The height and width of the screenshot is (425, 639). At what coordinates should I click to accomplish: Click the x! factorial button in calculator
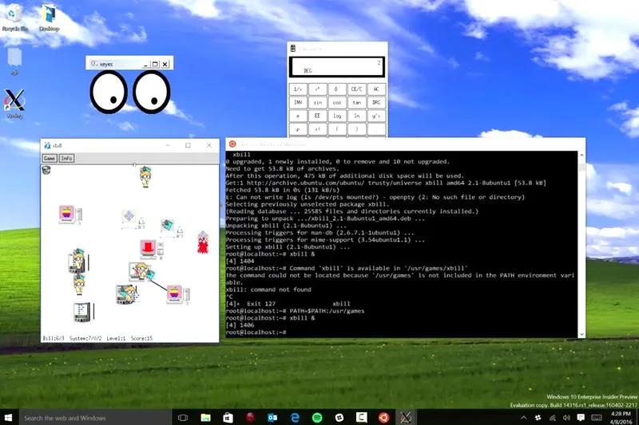point(317,129)
